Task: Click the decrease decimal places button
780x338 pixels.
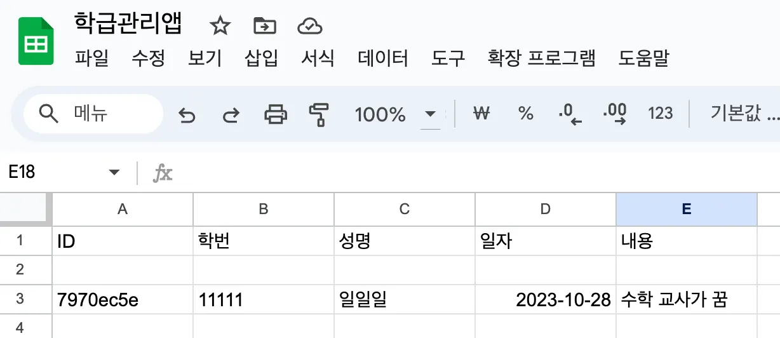Action: tap(570, 114)
